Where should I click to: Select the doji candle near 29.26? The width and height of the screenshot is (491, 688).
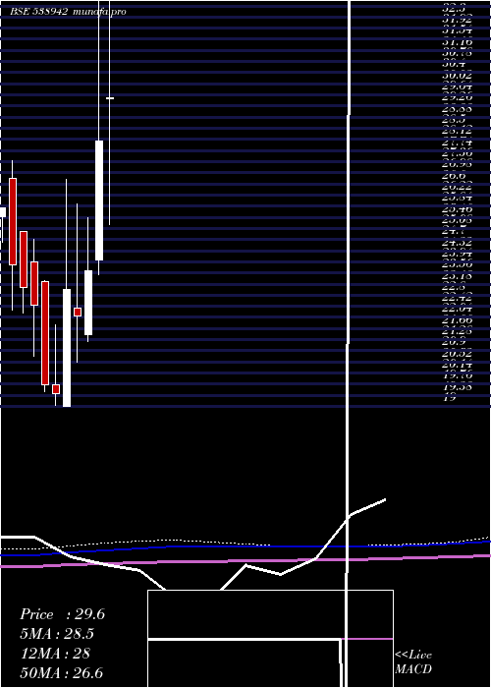pos(110,98)
